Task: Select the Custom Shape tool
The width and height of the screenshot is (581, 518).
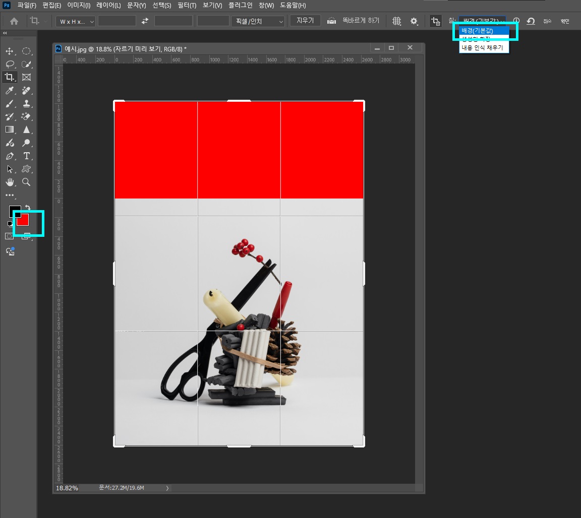Action: [26, 169]
